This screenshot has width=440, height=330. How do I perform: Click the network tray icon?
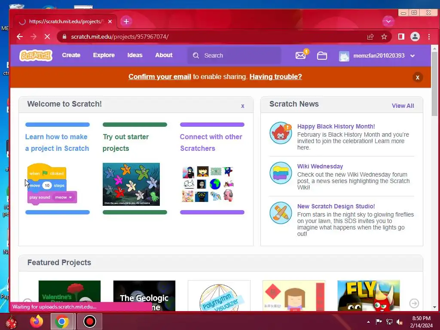389,322
